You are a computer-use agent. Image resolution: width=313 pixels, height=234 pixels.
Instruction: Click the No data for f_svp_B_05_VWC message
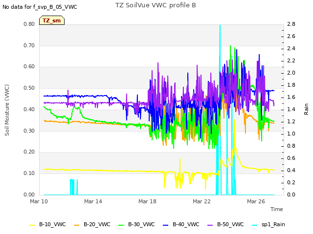point(40,7)
